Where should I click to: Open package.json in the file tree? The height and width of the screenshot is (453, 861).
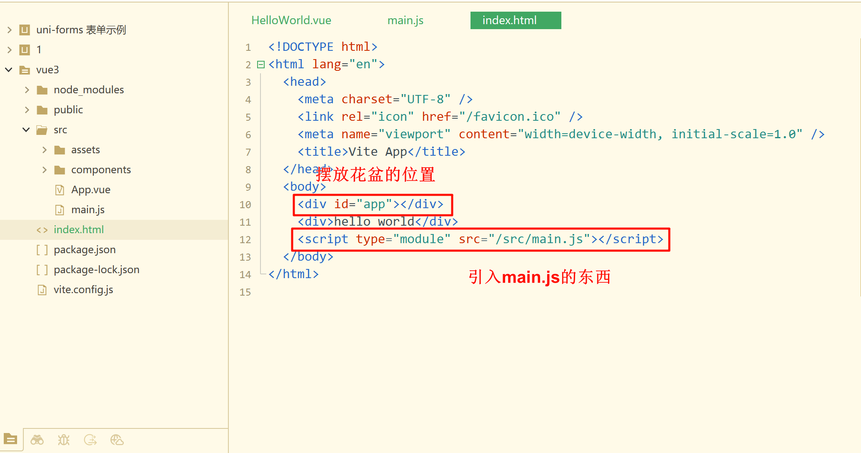85,250
